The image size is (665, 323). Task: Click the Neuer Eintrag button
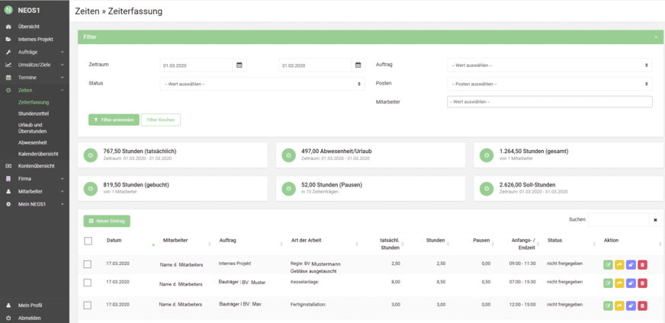pos(107,221)
